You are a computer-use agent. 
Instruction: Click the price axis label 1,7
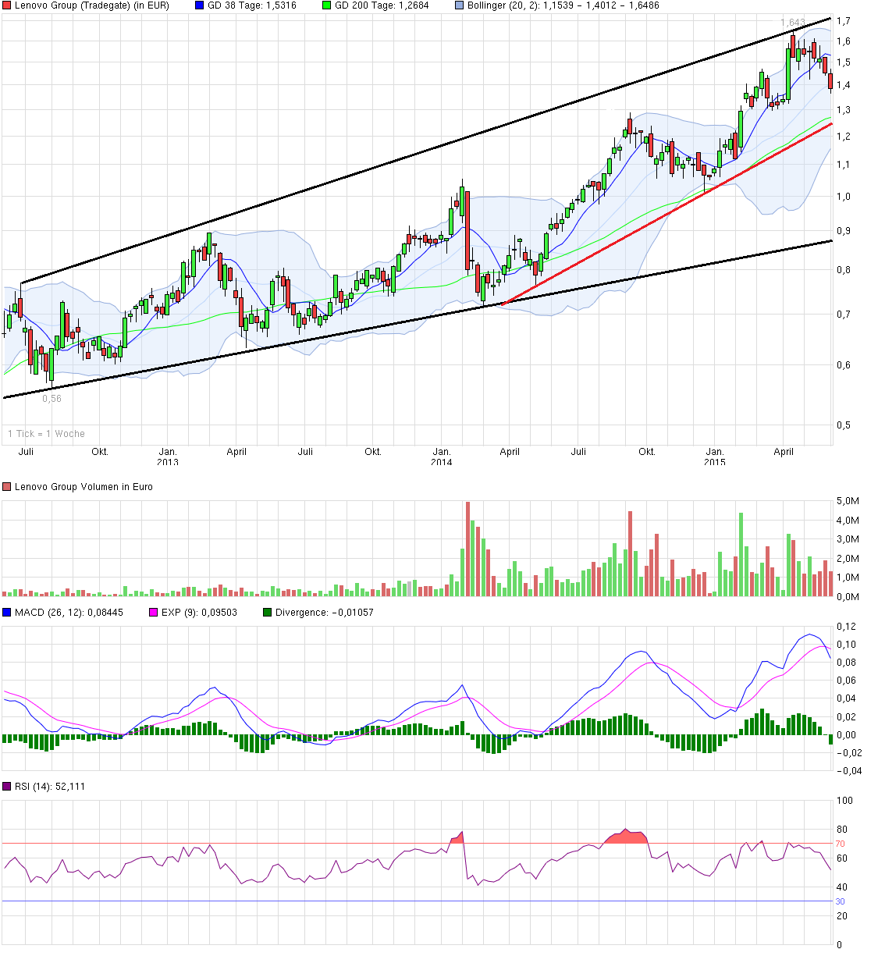point(844,20)
